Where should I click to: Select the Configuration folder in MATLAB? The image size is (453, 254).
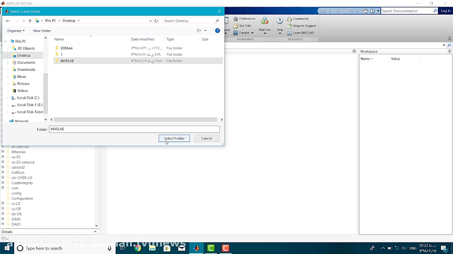click(22, 198)
